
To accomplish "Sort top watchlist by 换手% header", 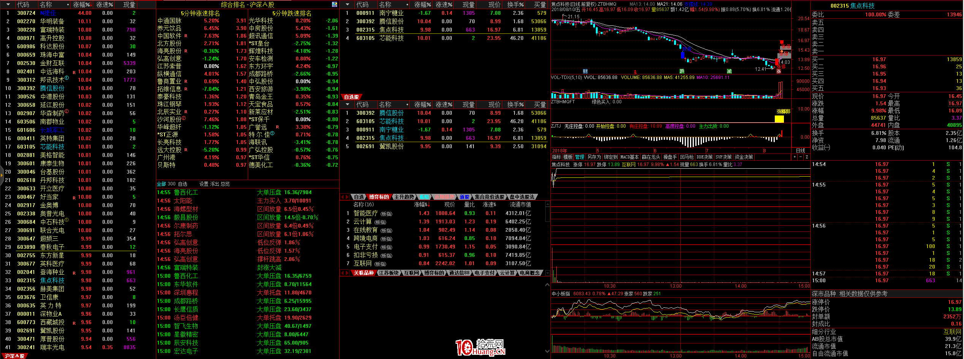I will (x=515, y=5).
